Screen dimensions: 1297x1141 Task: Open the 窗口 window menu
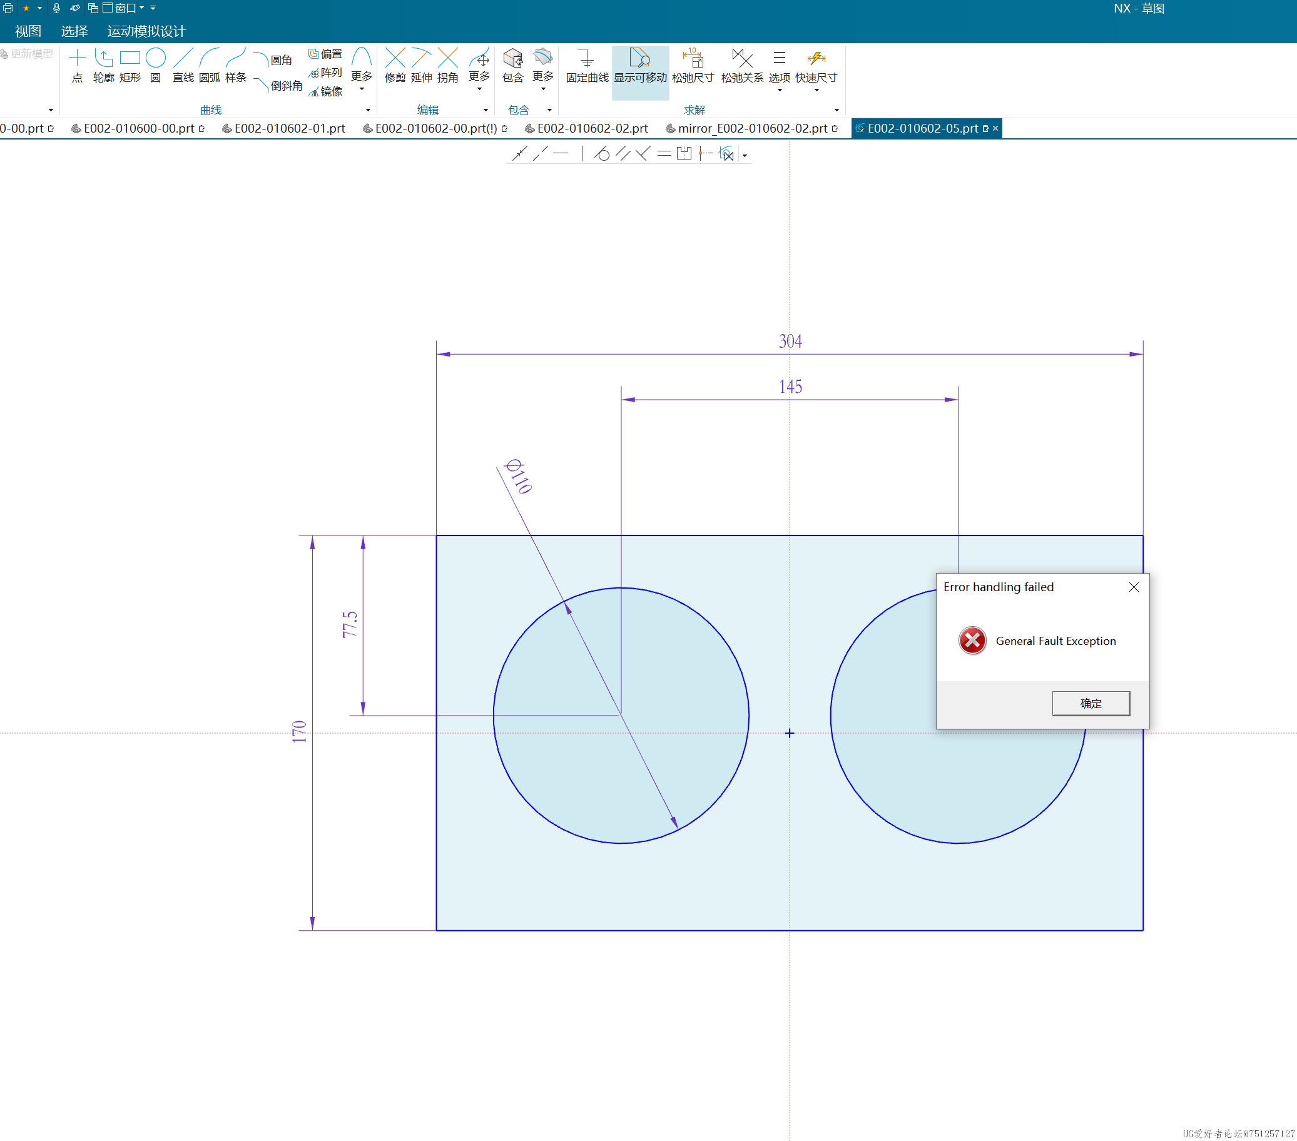point(124,8)
